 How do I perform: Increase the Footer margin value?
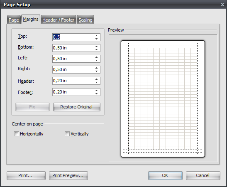pos(97,91)
